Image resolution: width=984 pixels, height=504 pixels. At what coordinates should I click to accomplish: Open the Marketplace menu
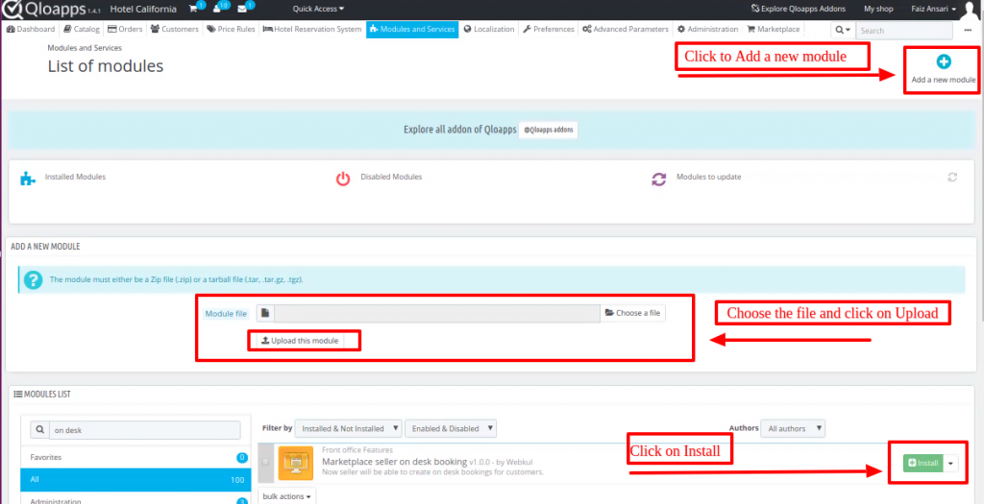click(774, 29)
